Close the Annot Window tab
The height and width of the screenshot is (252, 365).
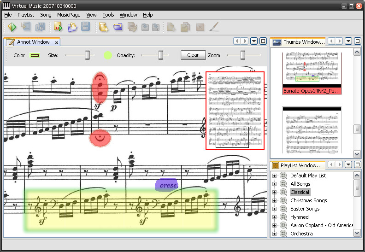click(x=57, y=42)
